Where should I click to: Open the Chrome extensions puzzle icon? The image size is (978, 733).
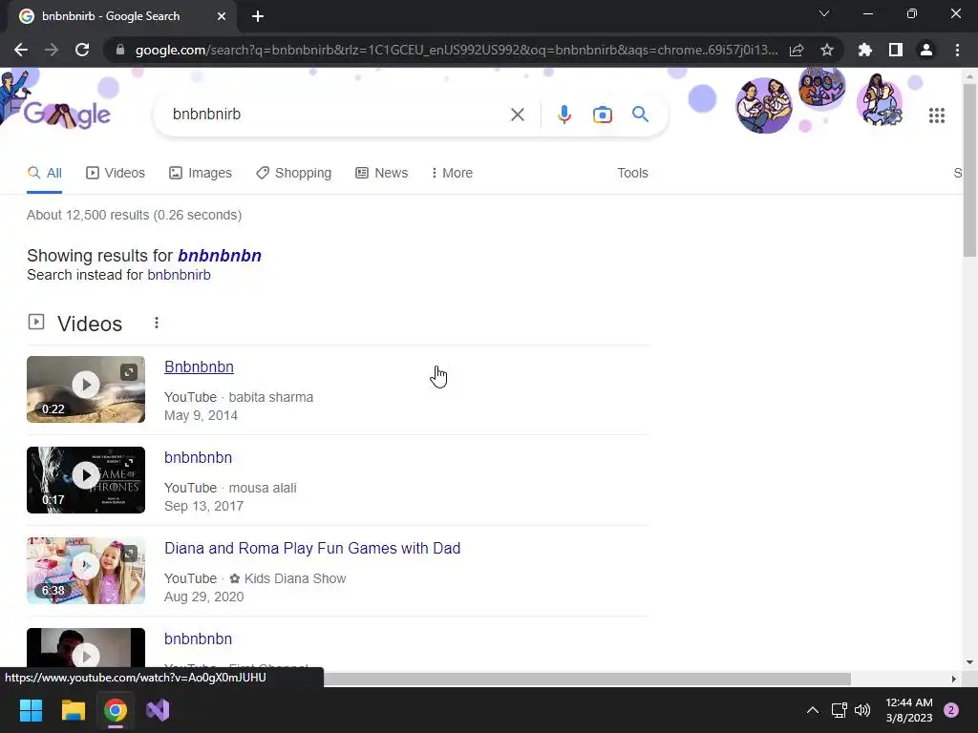[865, 50]
